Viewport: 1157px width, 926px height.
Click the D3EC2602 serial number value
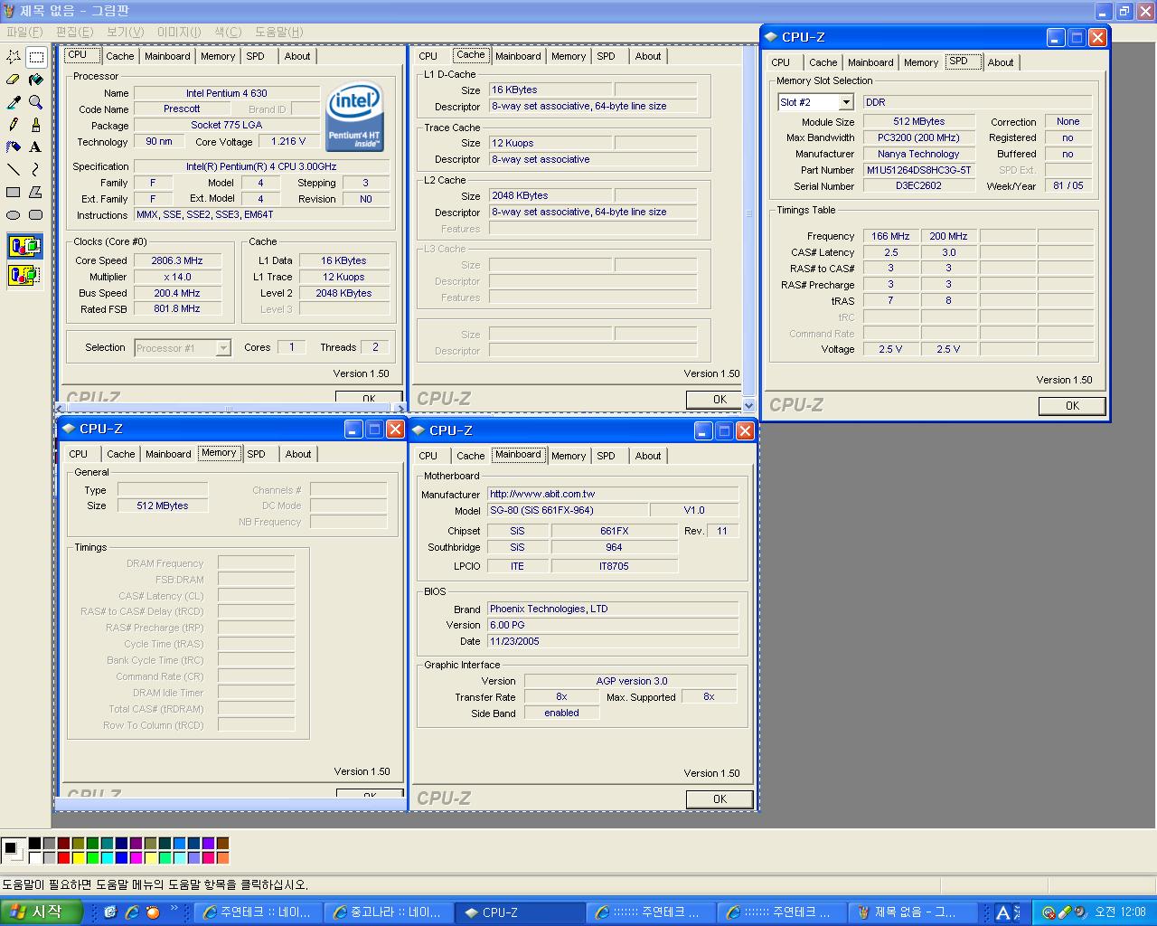point(918,185)
